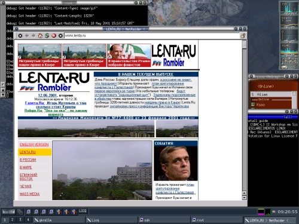
Task: Click the lock icon beside URL bar
Action: (x=243, y=36)
